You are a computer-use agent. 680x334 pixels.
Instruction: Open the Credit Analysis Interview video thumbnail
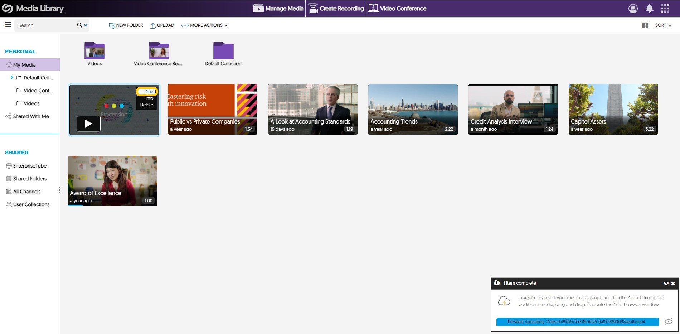pyautogui.click(x=513, y=109)
